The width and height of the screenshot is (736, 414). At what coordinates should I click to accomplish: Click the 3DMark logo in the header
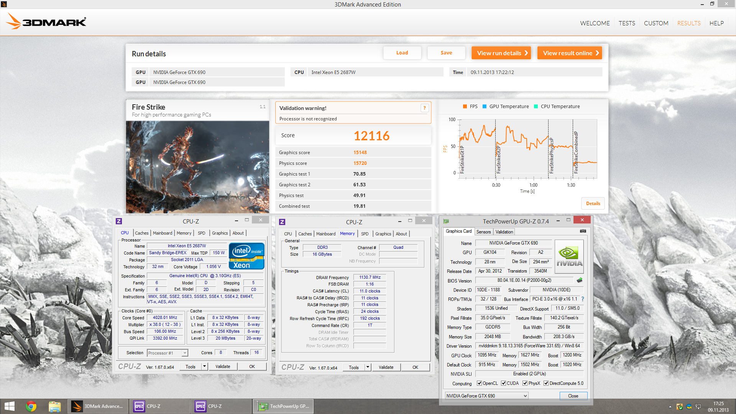(46, 22)
